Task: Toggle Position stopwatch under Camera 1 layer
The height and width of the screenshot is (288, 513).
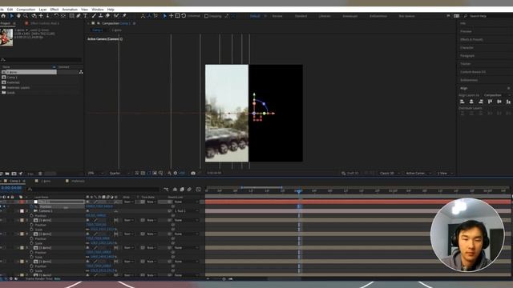Action: (x=32, y=216)
